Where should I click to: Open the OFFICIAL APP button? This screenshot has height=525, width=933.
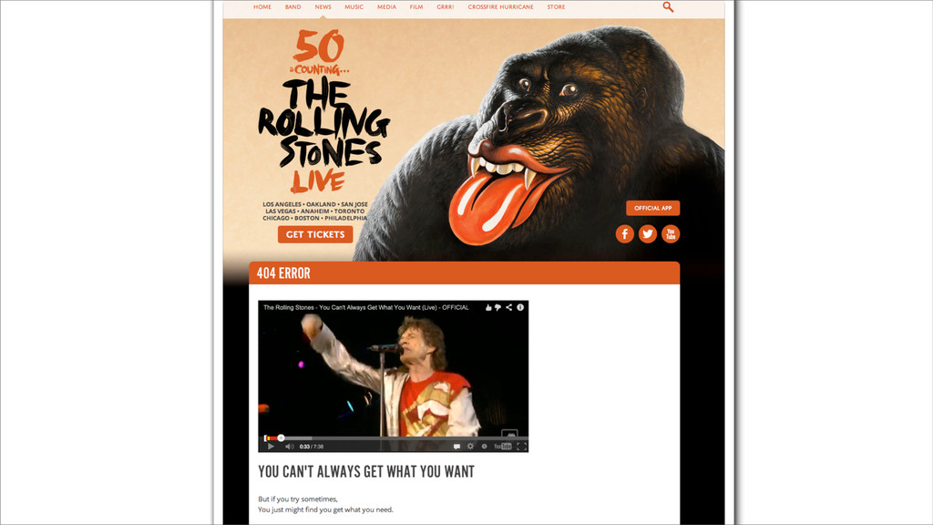[652, 208]
